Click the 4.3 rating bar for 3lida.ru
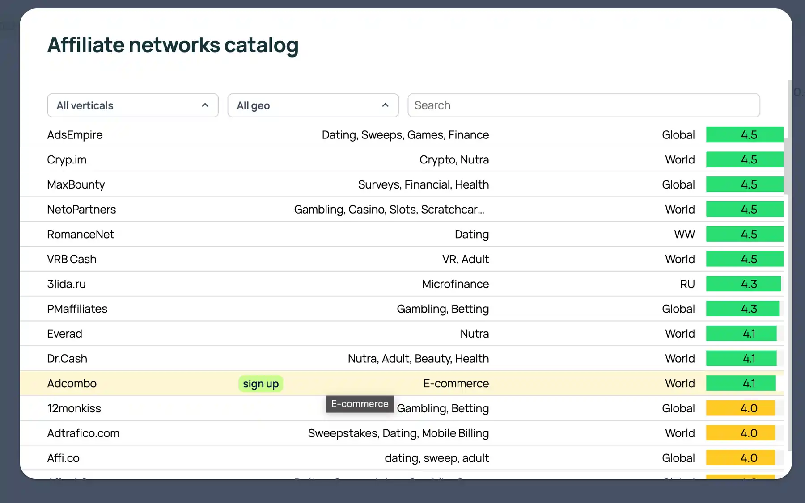 pos(743,284)
